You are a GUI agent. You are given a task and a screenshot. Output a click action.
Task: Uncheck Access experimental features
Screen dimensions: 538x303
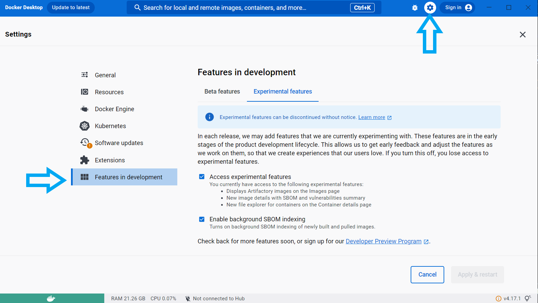(202, 177)
